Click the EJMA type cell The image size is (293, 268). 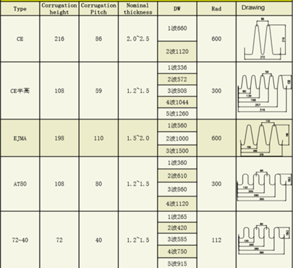pos(20,138)
